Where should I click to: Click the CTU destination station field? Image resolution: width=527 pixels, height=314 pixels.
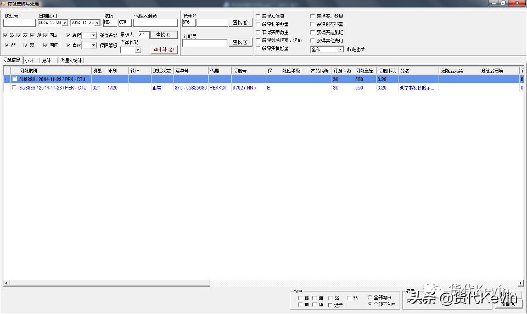point(125,23)
